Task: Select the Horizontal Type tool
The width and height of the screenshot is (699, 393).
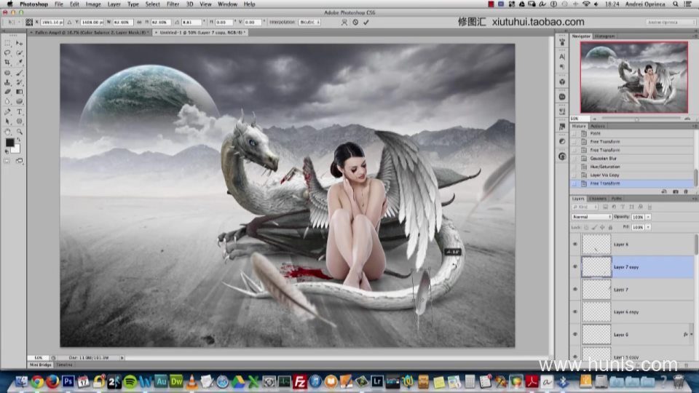Action: click(19, 111)
